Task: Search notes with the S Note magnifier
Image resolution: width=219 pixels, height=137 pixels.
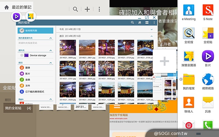Action: point(75,9)
